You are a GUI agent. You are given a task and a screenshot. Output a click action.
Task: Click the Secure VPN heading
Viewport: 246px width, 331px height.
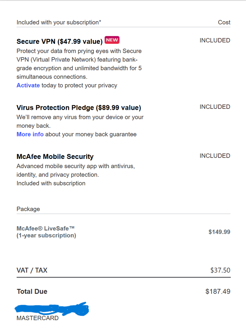click(x=59, y=41)
